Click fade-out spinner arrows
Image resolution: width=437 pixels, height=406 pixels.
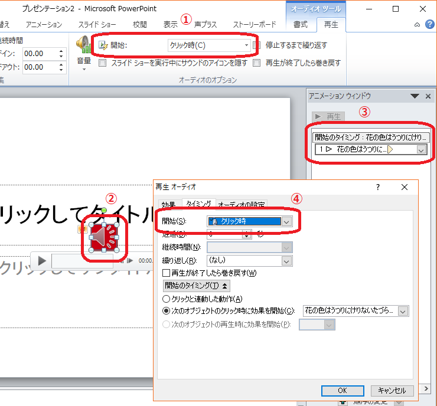61,67
